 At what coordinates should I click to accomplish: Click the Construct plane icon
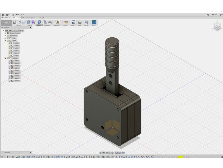(57, 22)
